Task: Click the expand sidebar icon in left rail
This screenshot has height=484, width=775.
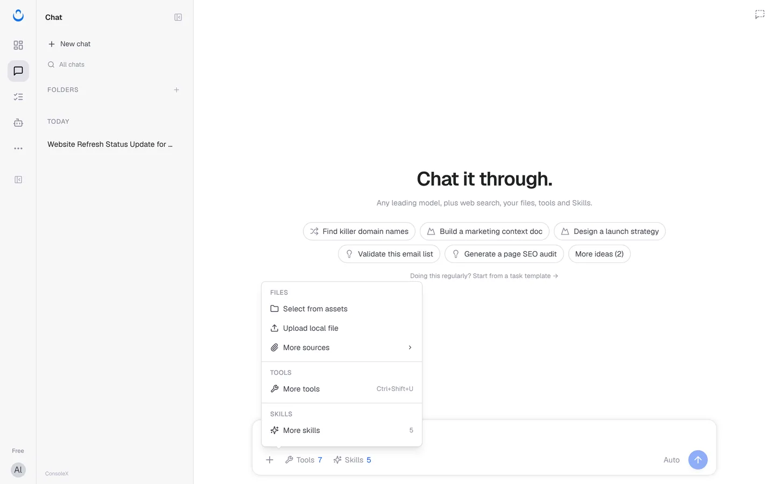Action: [18, 180]
